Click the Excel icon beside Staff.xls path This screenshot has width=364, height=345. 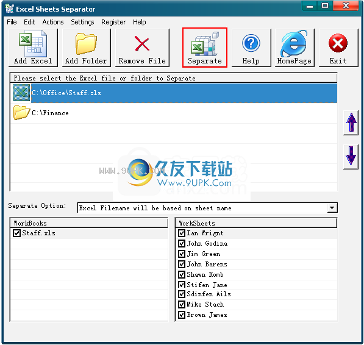[x=21, y=93]
